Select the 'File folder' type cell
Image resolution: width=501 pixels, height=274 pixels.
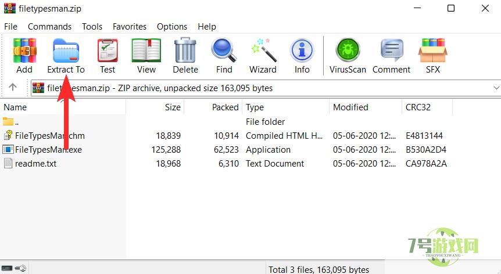(265, 122)
